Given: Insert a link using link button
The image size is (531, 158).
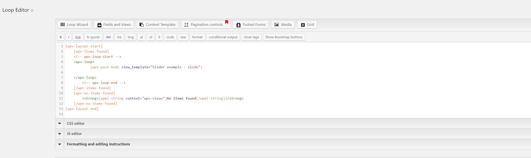Looking at the screenshot, I should (x=78, y=37).
